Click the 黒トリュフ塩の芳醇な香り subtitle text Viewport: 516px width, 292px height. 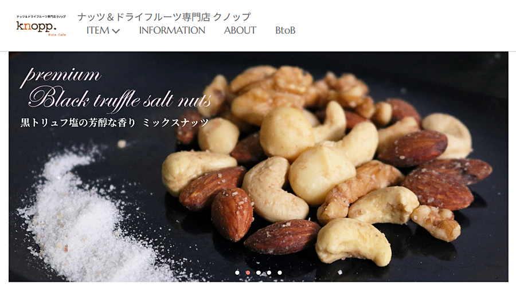(x=78, y=123)
